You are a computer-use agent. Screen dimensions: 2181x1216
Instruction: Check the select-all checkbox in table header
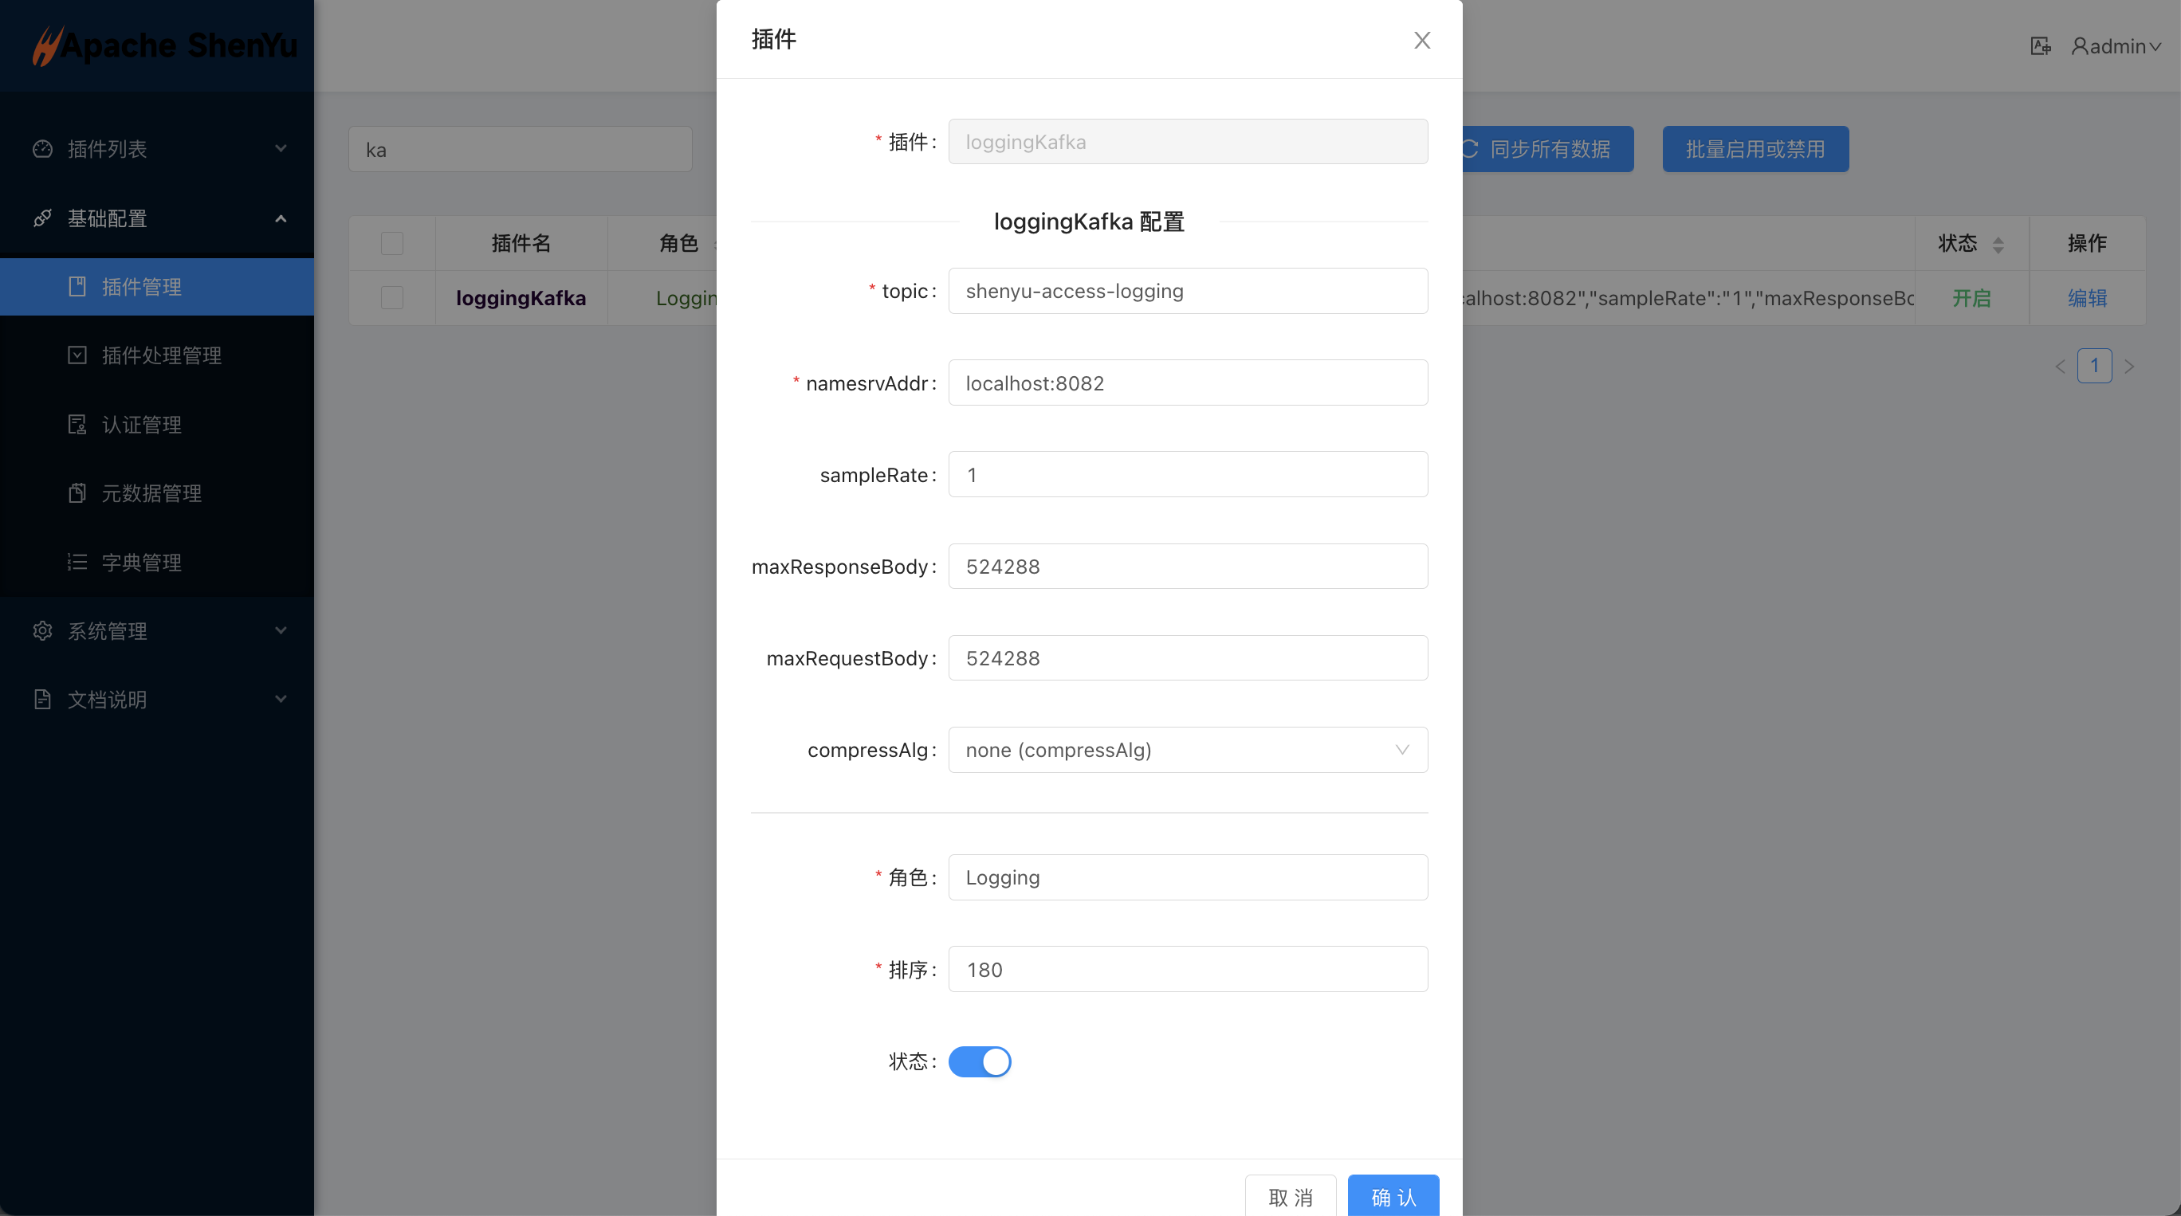[x=392, y=244]
